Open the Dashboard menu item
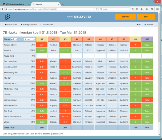Viewport: 162px width, 140px height. pyautogui.click(x=11, y=25)
